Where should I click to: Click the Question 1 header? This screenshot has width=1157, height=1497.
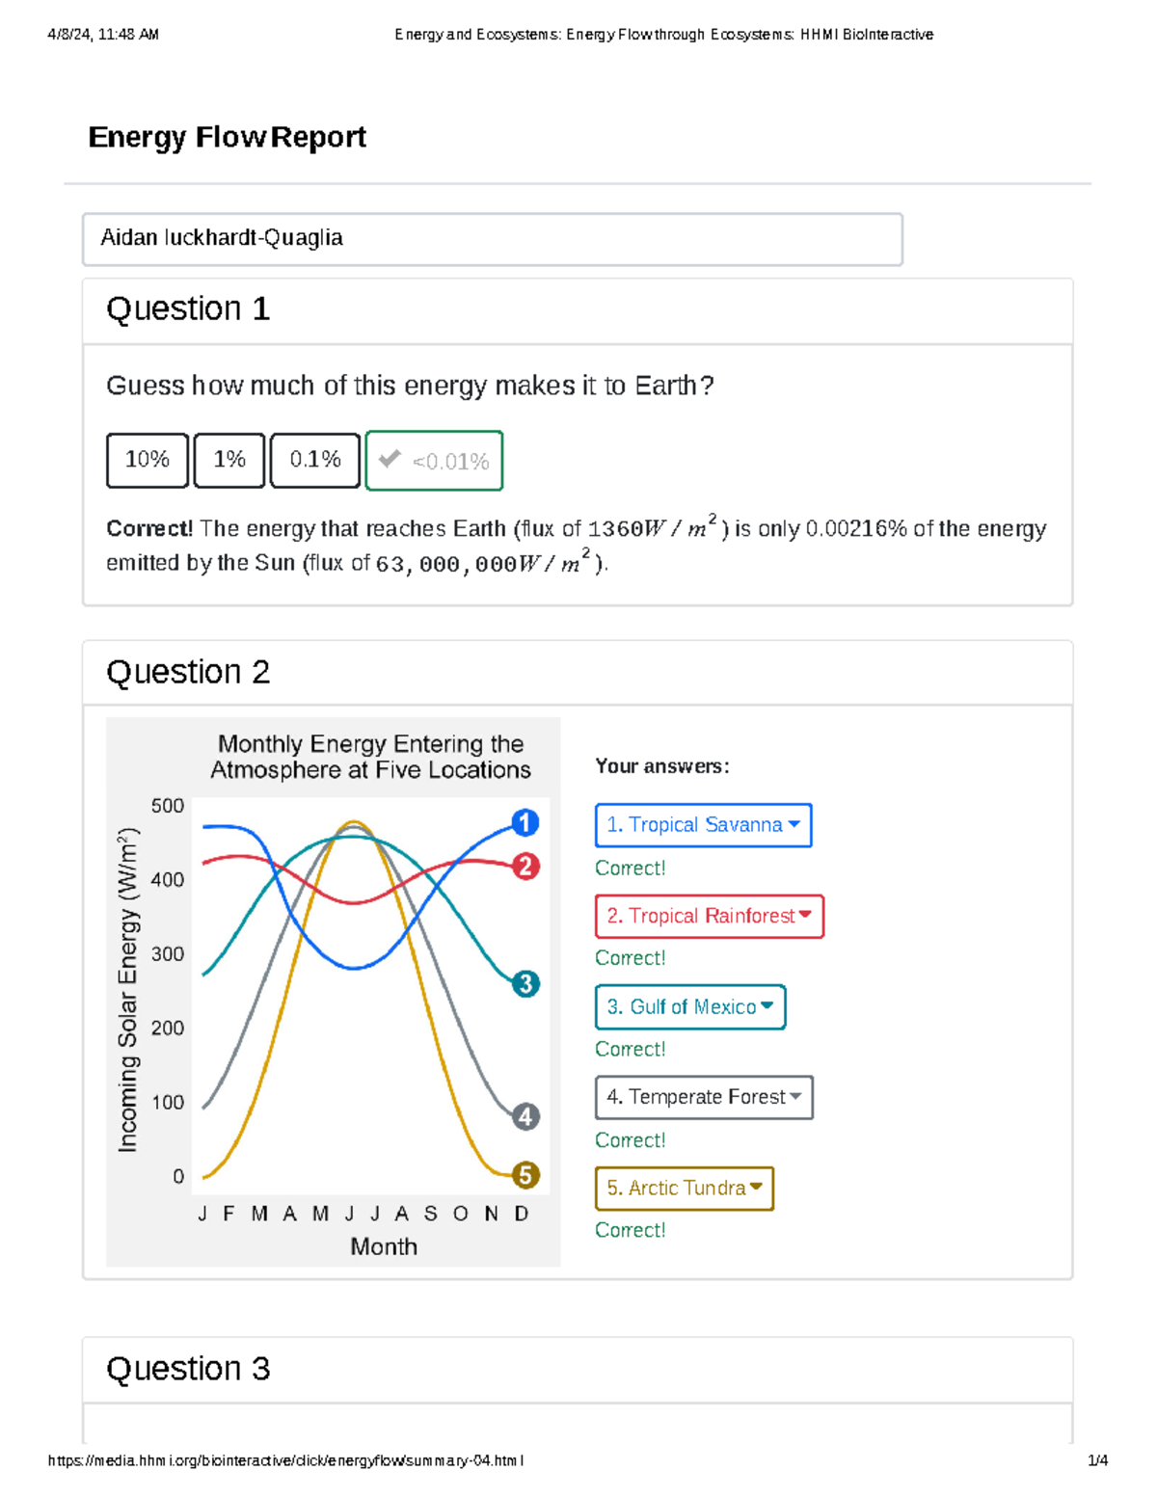pyautogui.click(x=188, y=309)
